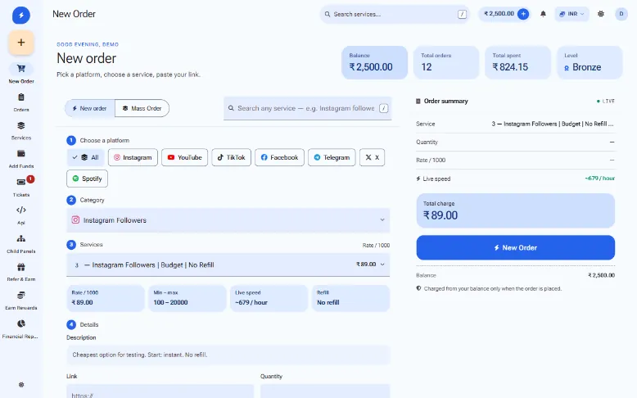
Task: Select the All platform filter
Action: coord(85,157)
